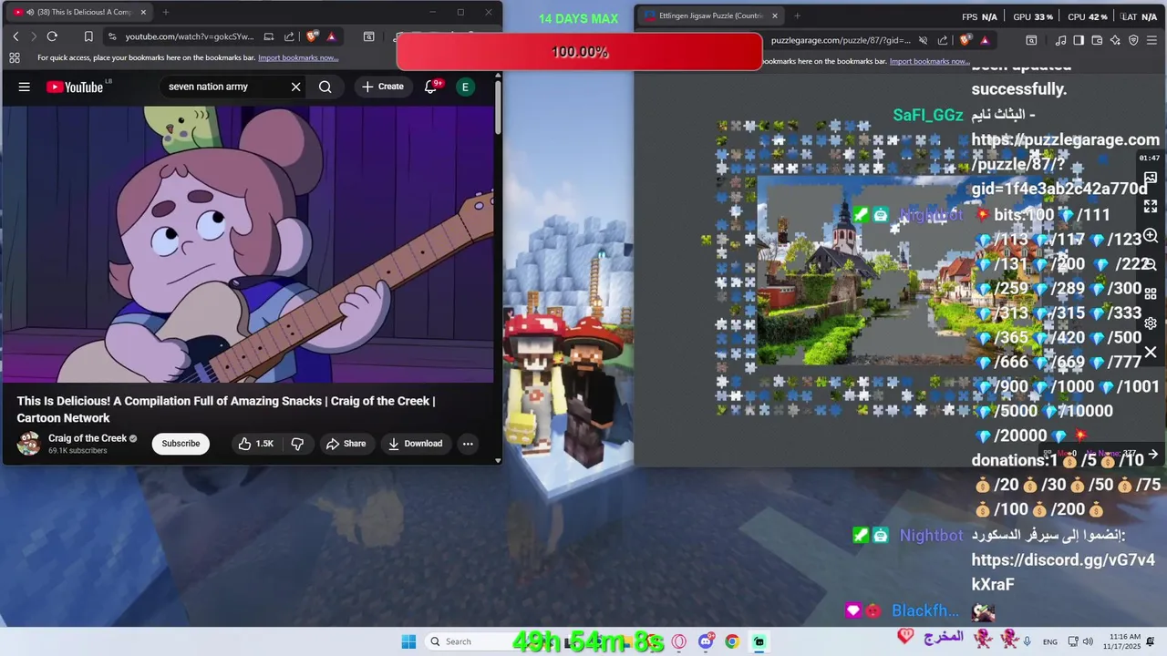Open more actions three-dot menu under video
Viewport: 1167px width, 656px height.
pyautogui.click(x=468, y=444)
